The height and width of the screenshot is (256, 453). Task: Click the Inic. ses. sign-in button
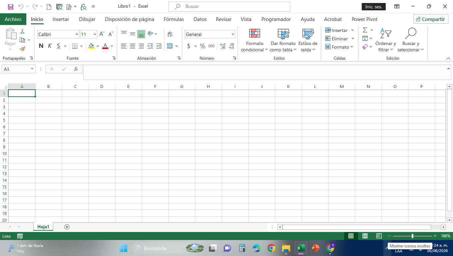pyautogui.click(x=374, y=7)
